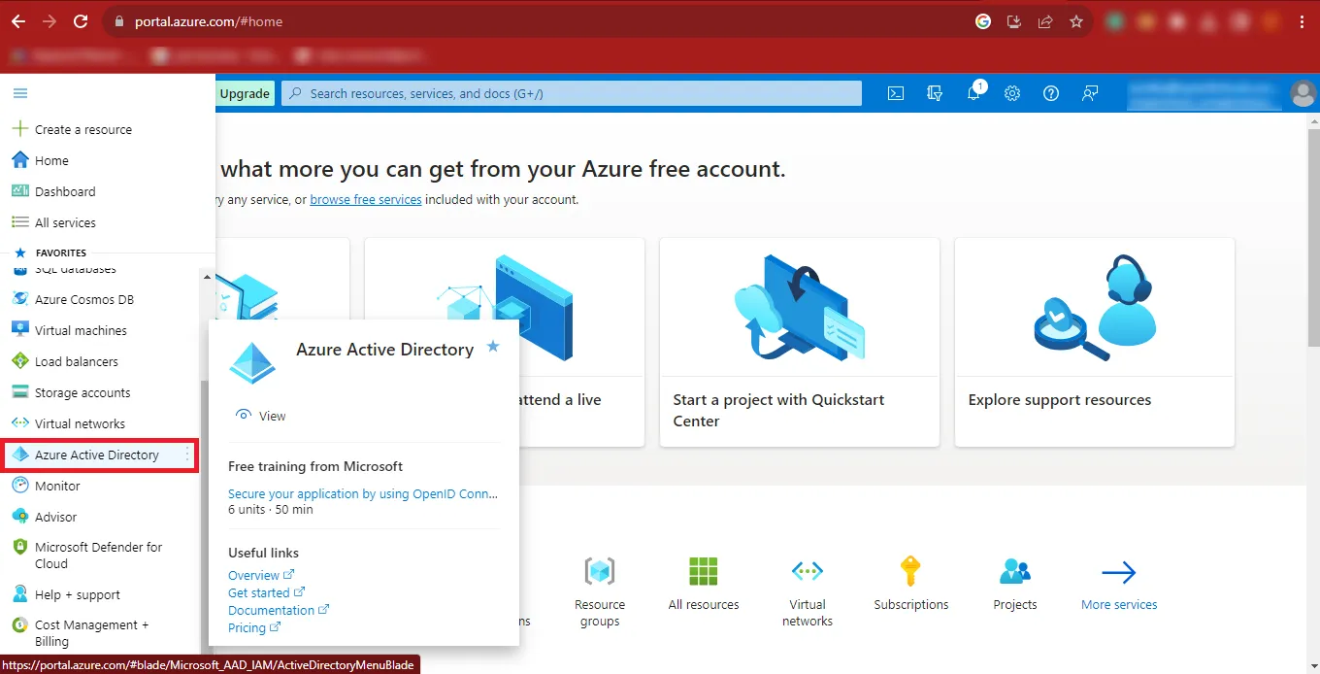This screenshot has width=1320, height=674.
Task: Open All resources grid icon
Action: coord(703,571)
